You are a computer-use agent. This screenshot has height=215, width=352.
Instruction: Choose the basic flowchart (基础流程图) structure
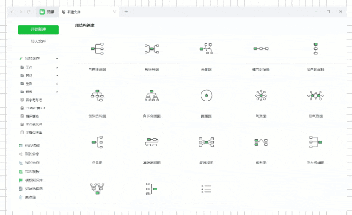152,142
